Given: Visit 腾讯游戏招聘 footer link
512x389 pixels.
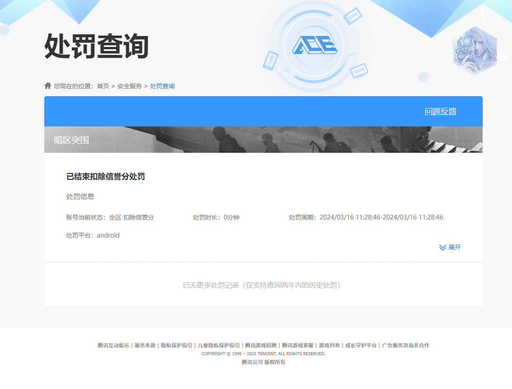Looking at the screenshot, I should [261, 346].
